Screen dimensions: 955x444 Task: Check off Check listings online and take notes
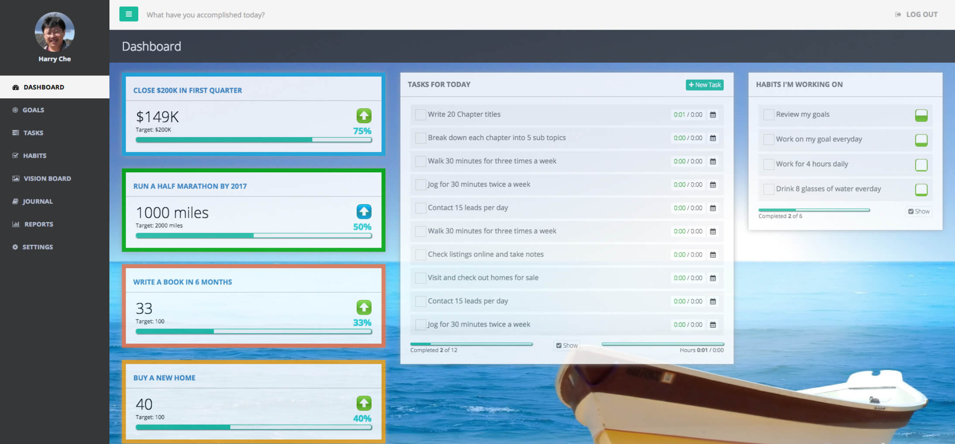click(420, 255)
